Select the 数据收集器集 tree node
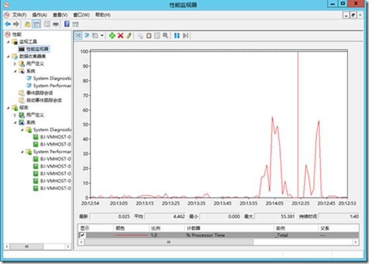 (32, 56)
